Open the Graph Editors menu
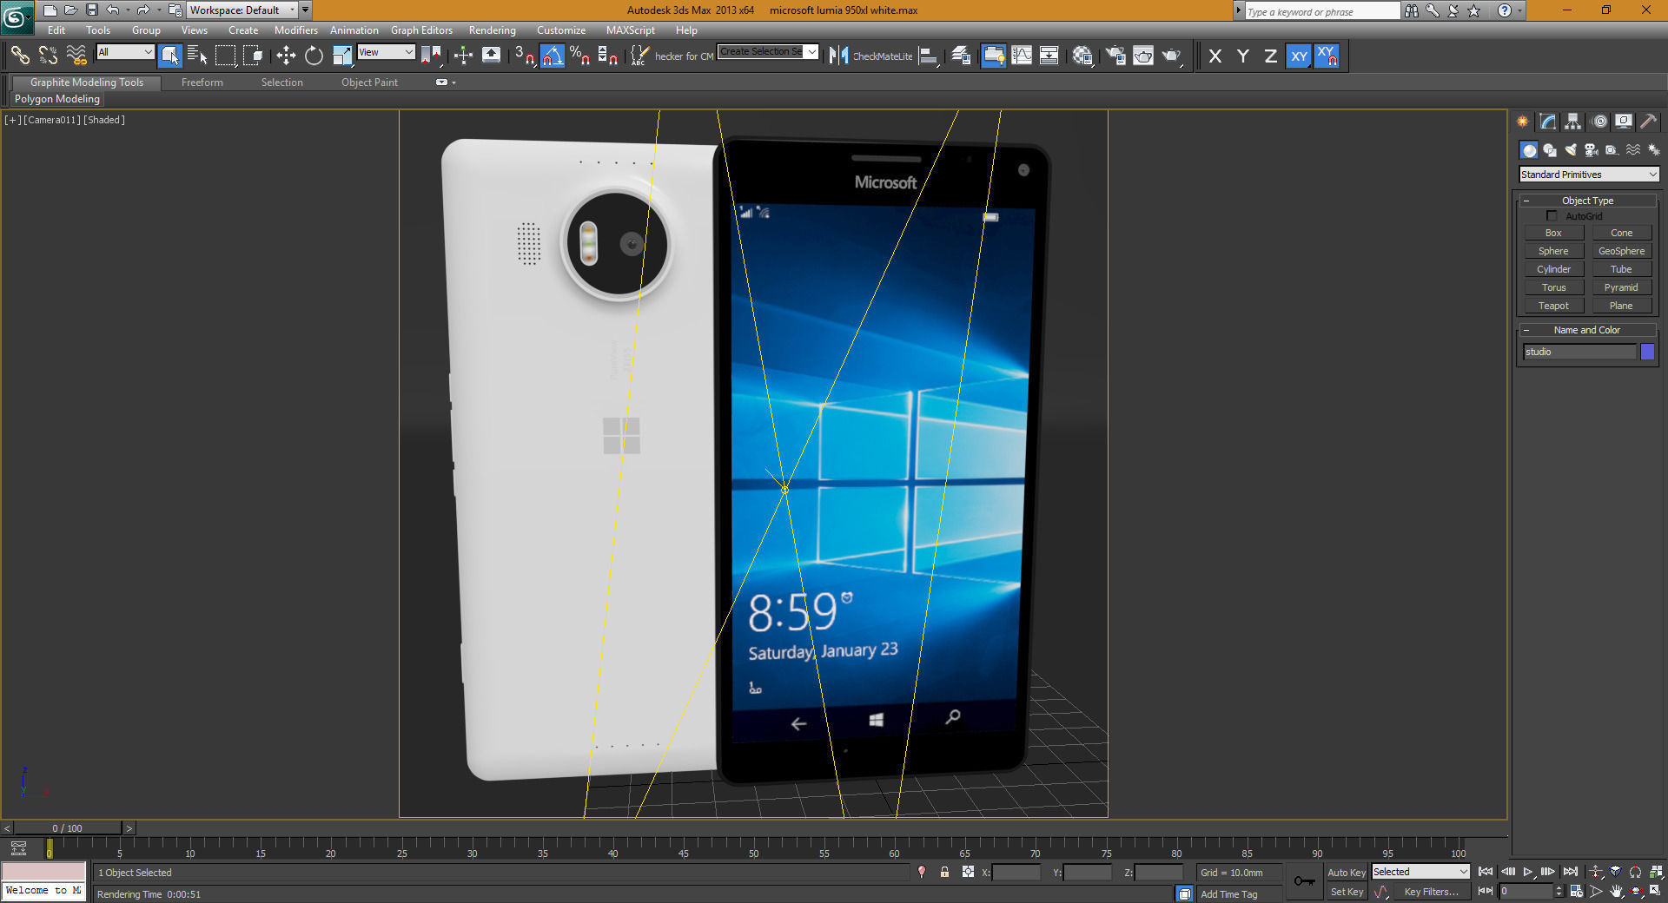 point(421,30)
